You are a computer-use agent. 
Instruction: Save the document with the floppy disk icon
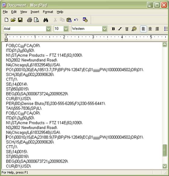20,20
